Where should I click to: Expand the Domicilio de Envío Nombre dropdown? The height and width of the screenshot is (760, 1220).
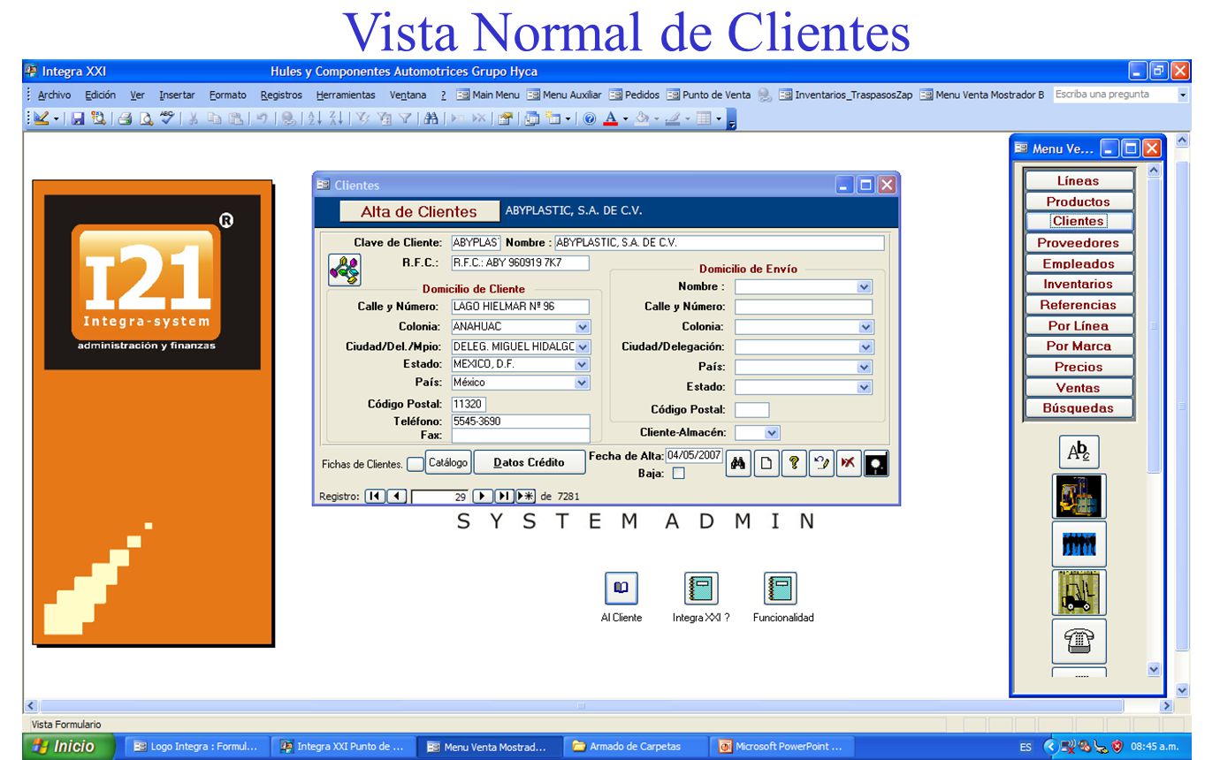(x=864, y=286)
